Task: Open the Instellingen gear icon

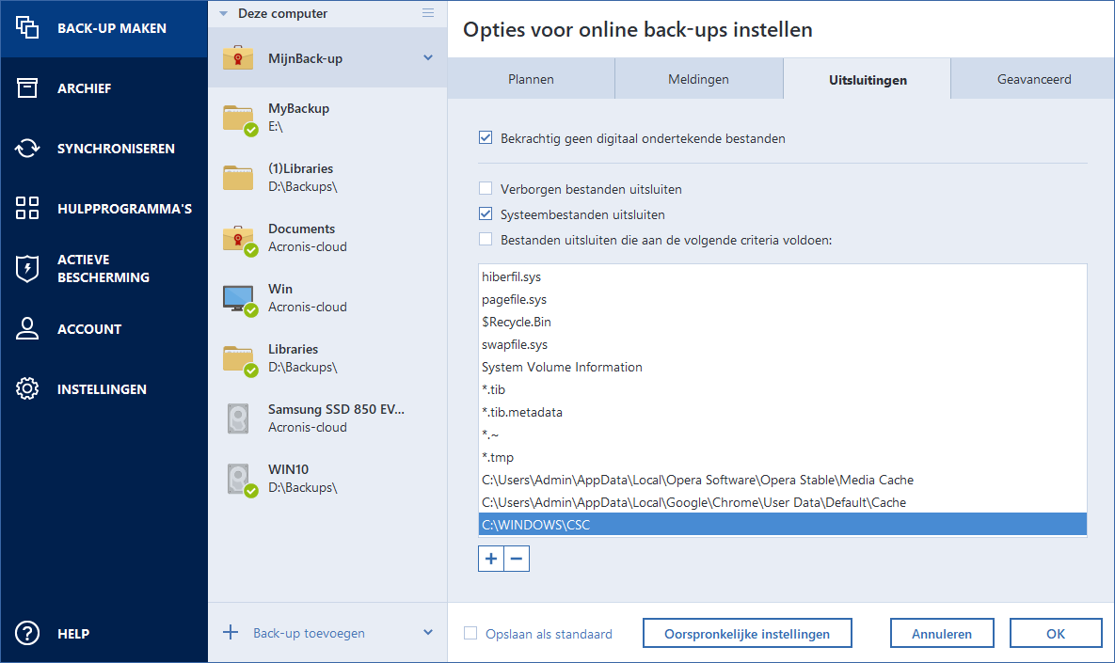Action: coord(27,388)
